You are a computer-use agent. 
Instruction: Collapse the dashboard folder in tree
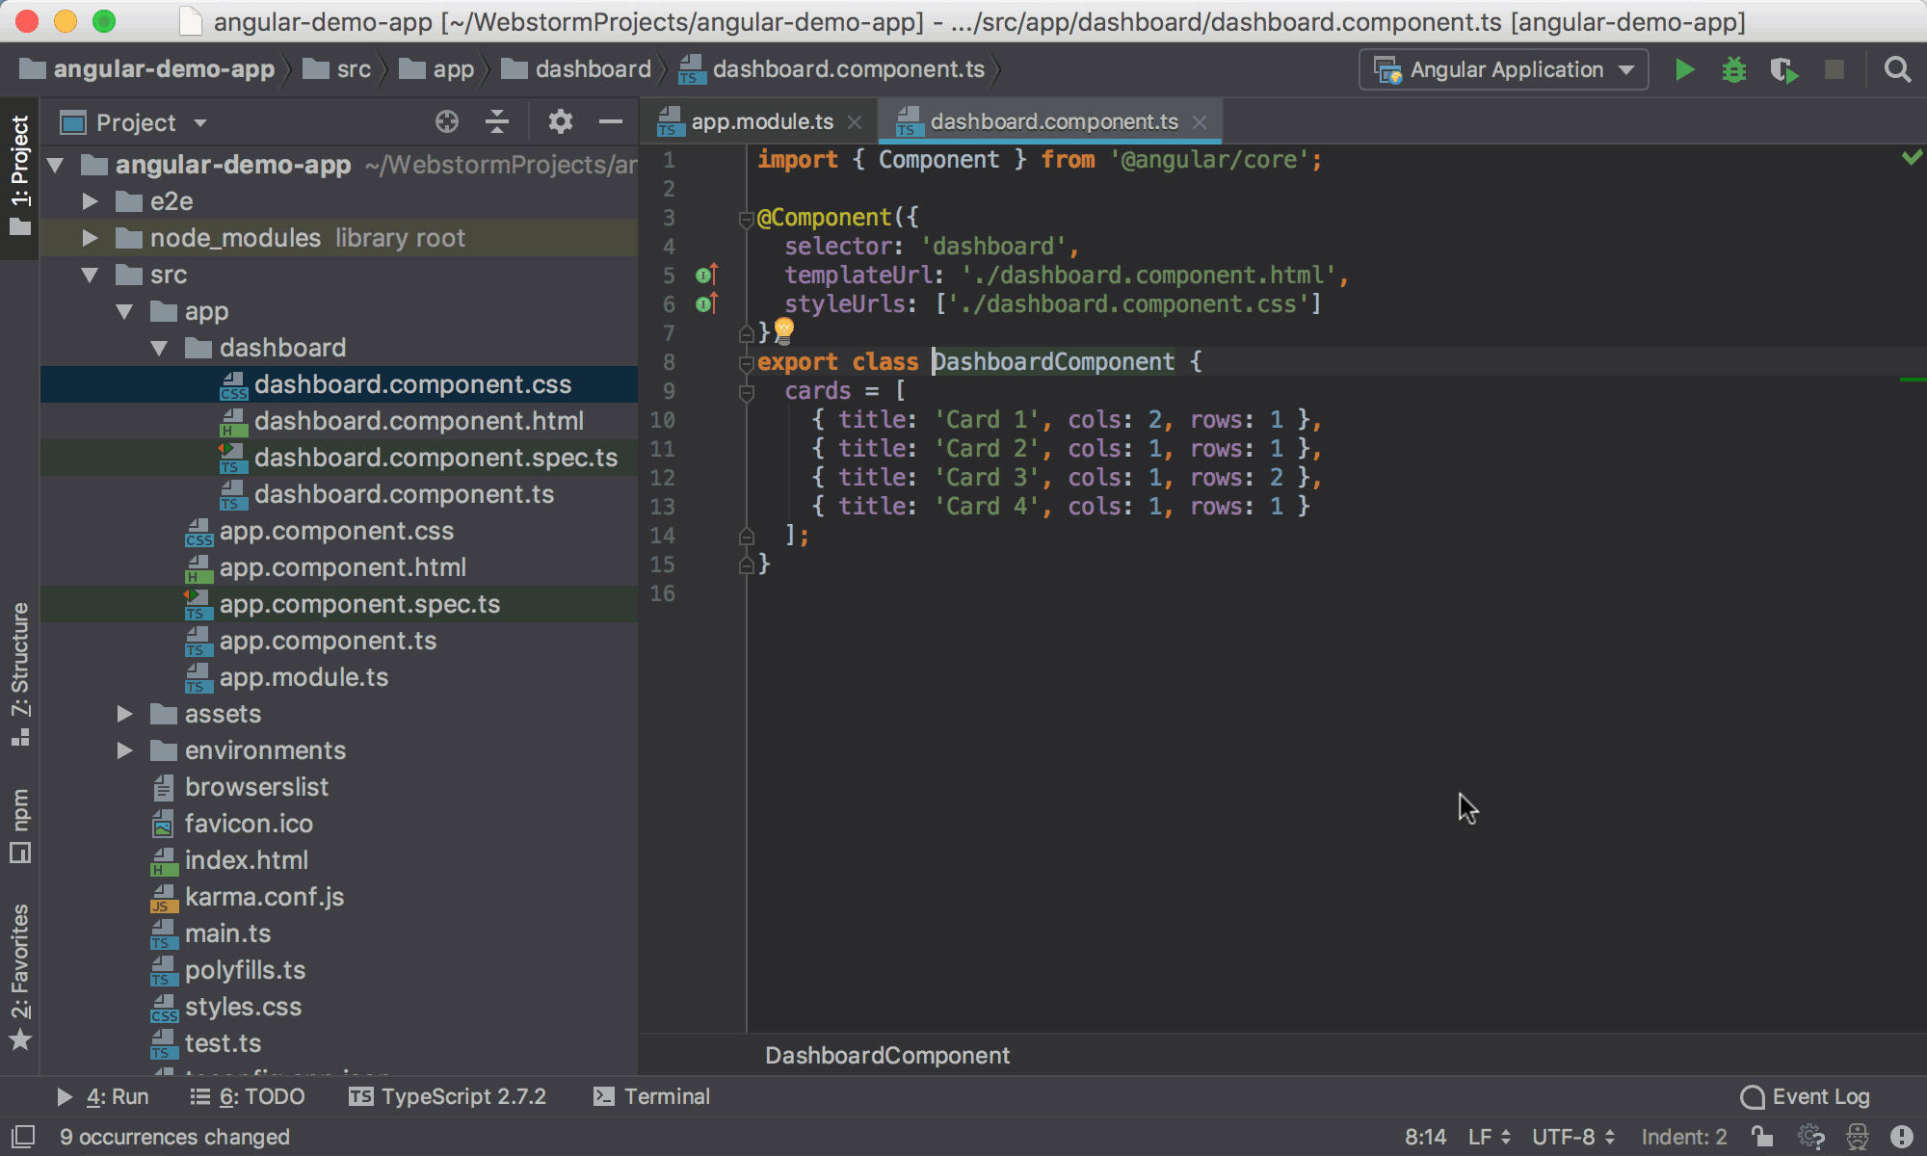pos(160,348)
